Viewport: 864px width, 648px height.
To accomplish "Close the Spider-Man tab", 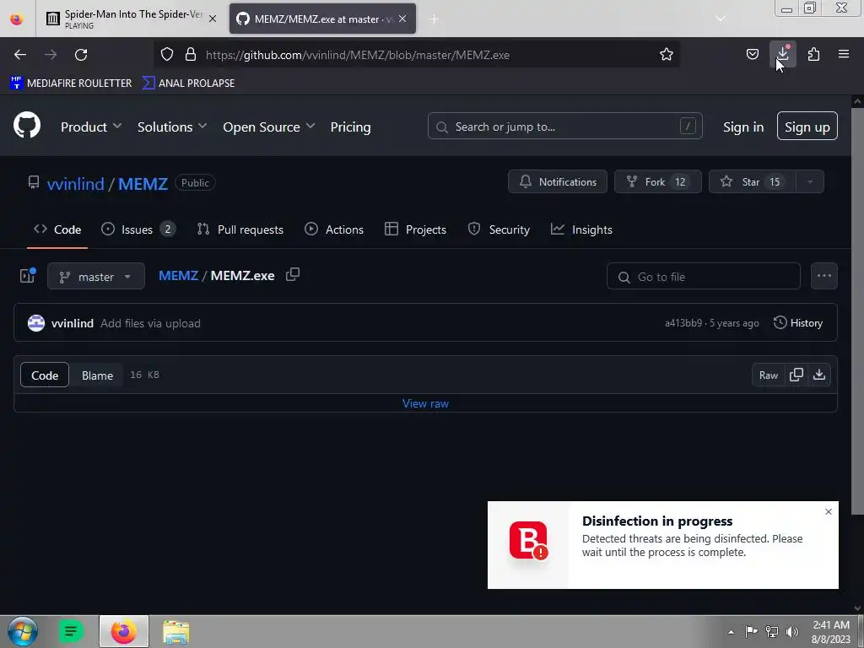I will click(213, 19).
